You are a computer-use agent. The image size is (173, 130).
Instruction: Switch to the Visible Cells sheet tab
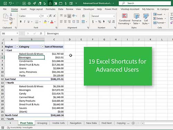[58, 123]
